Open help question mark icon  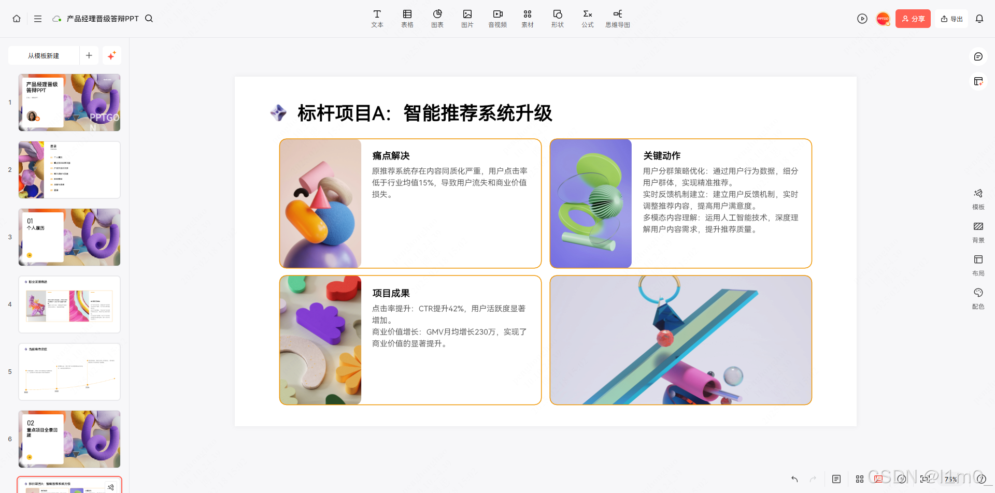pyautogui.click(x=981, y=479)
